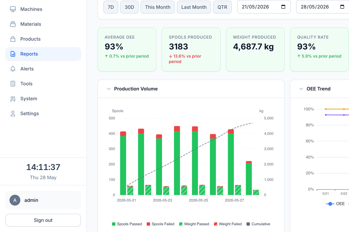
Task: Click the 4,687.7 kg value
Action: pyautogui.click(x=253, y=47)
